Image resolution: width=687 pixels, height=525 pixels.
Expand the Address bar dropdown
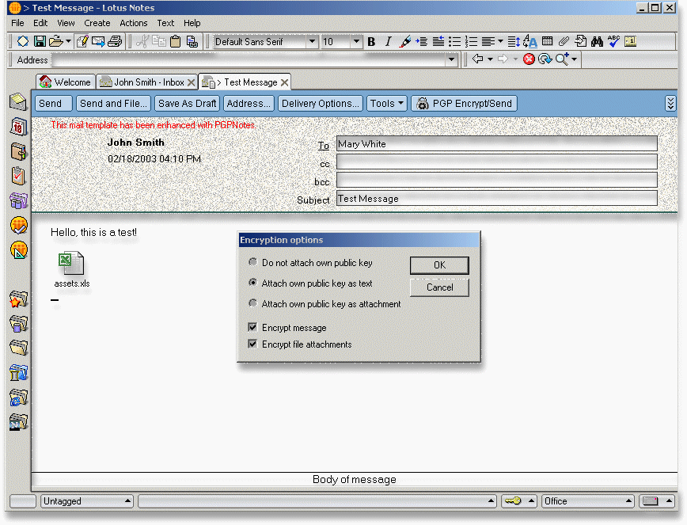451,59
